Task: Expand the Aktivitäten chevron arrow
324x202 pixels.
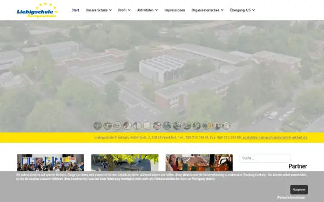Action: [x=157, y=10]
